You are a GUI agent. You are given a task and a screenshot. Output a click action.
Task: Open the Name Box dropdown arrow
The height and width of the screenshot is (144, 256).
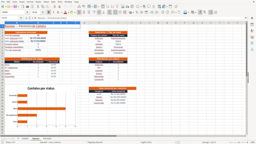[x=21, y=18]
